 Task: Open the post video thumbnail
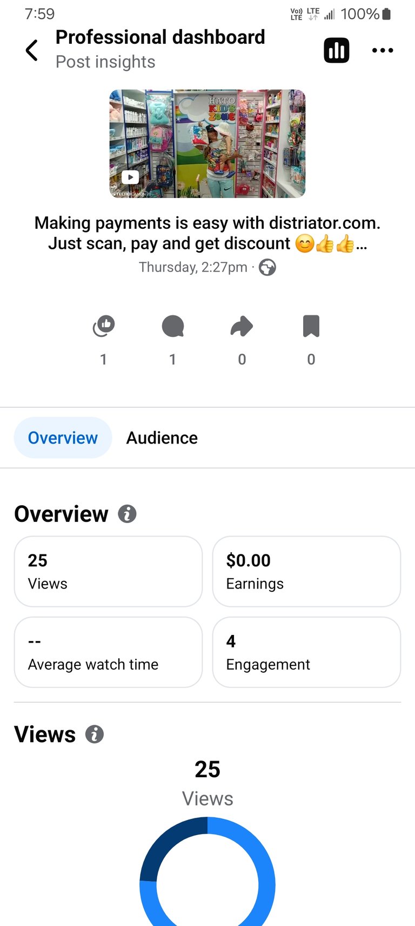point(207,143)
